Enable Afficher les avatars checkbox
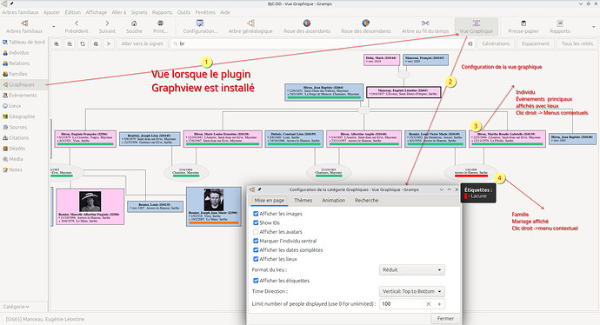This screenshot has width=600, height=325. point(256,232)
